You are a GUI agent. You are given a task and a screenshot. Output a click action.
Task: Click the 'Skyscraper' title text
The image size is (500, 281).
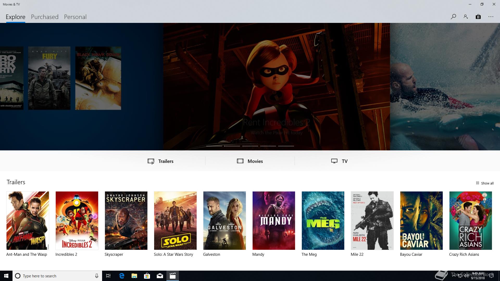(114, 254)
